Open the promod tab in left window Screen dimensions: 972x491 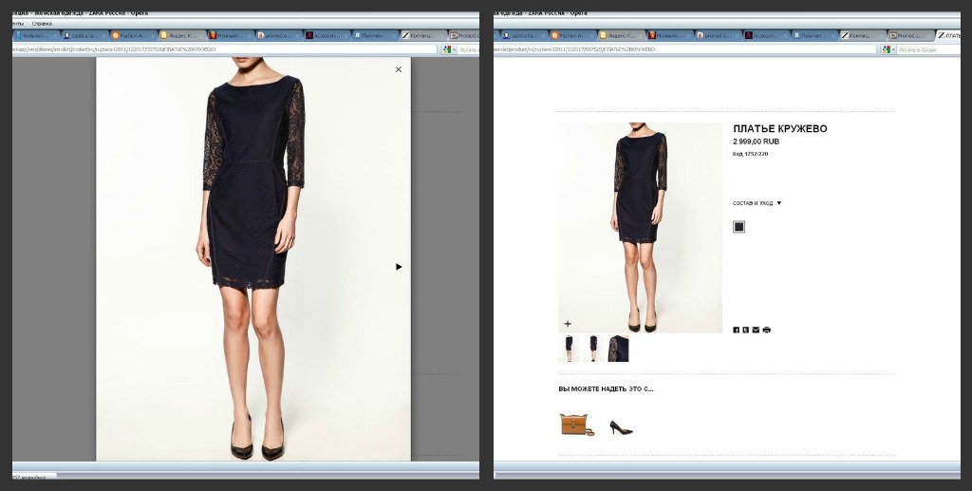tap(278, 36)
